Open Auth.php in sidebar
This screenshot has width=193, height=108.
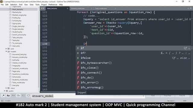[16, 60]
